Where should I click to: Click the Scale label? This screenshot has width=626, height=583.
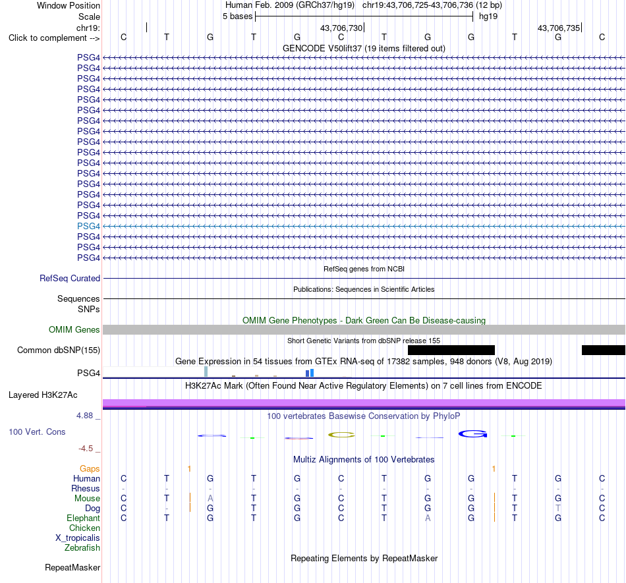(89, 16)
